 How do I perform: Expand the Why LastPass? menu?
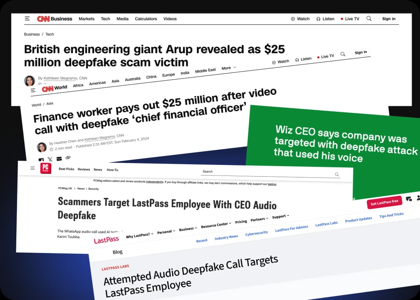point(140,235)
